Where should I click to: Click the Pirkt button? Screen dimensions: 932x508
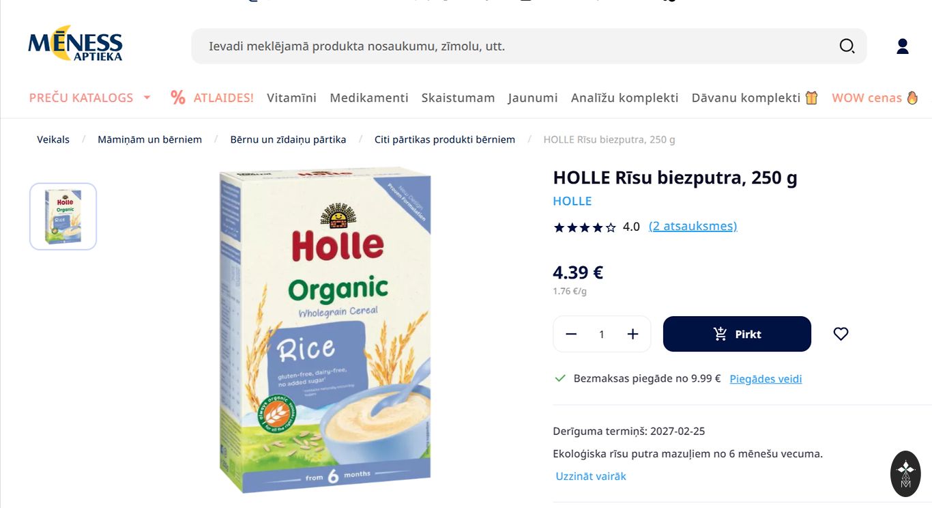(737, 334)
